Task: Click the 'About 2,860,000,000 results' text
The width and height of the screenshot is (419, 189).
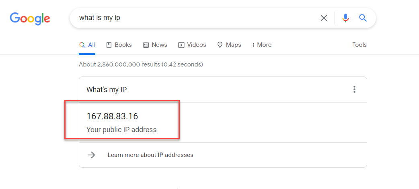Action: [x=141, y=64]
